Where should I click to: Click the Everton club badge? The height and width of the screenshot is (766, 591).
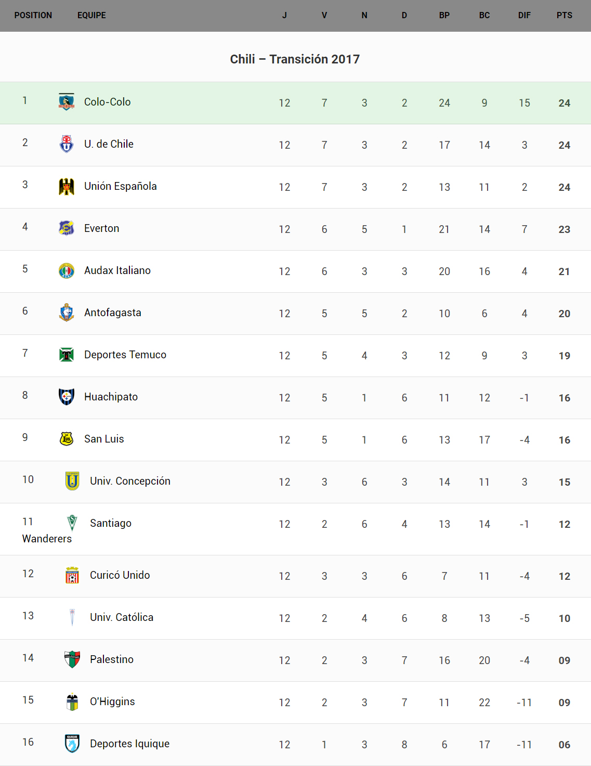[x=67, y=228]
